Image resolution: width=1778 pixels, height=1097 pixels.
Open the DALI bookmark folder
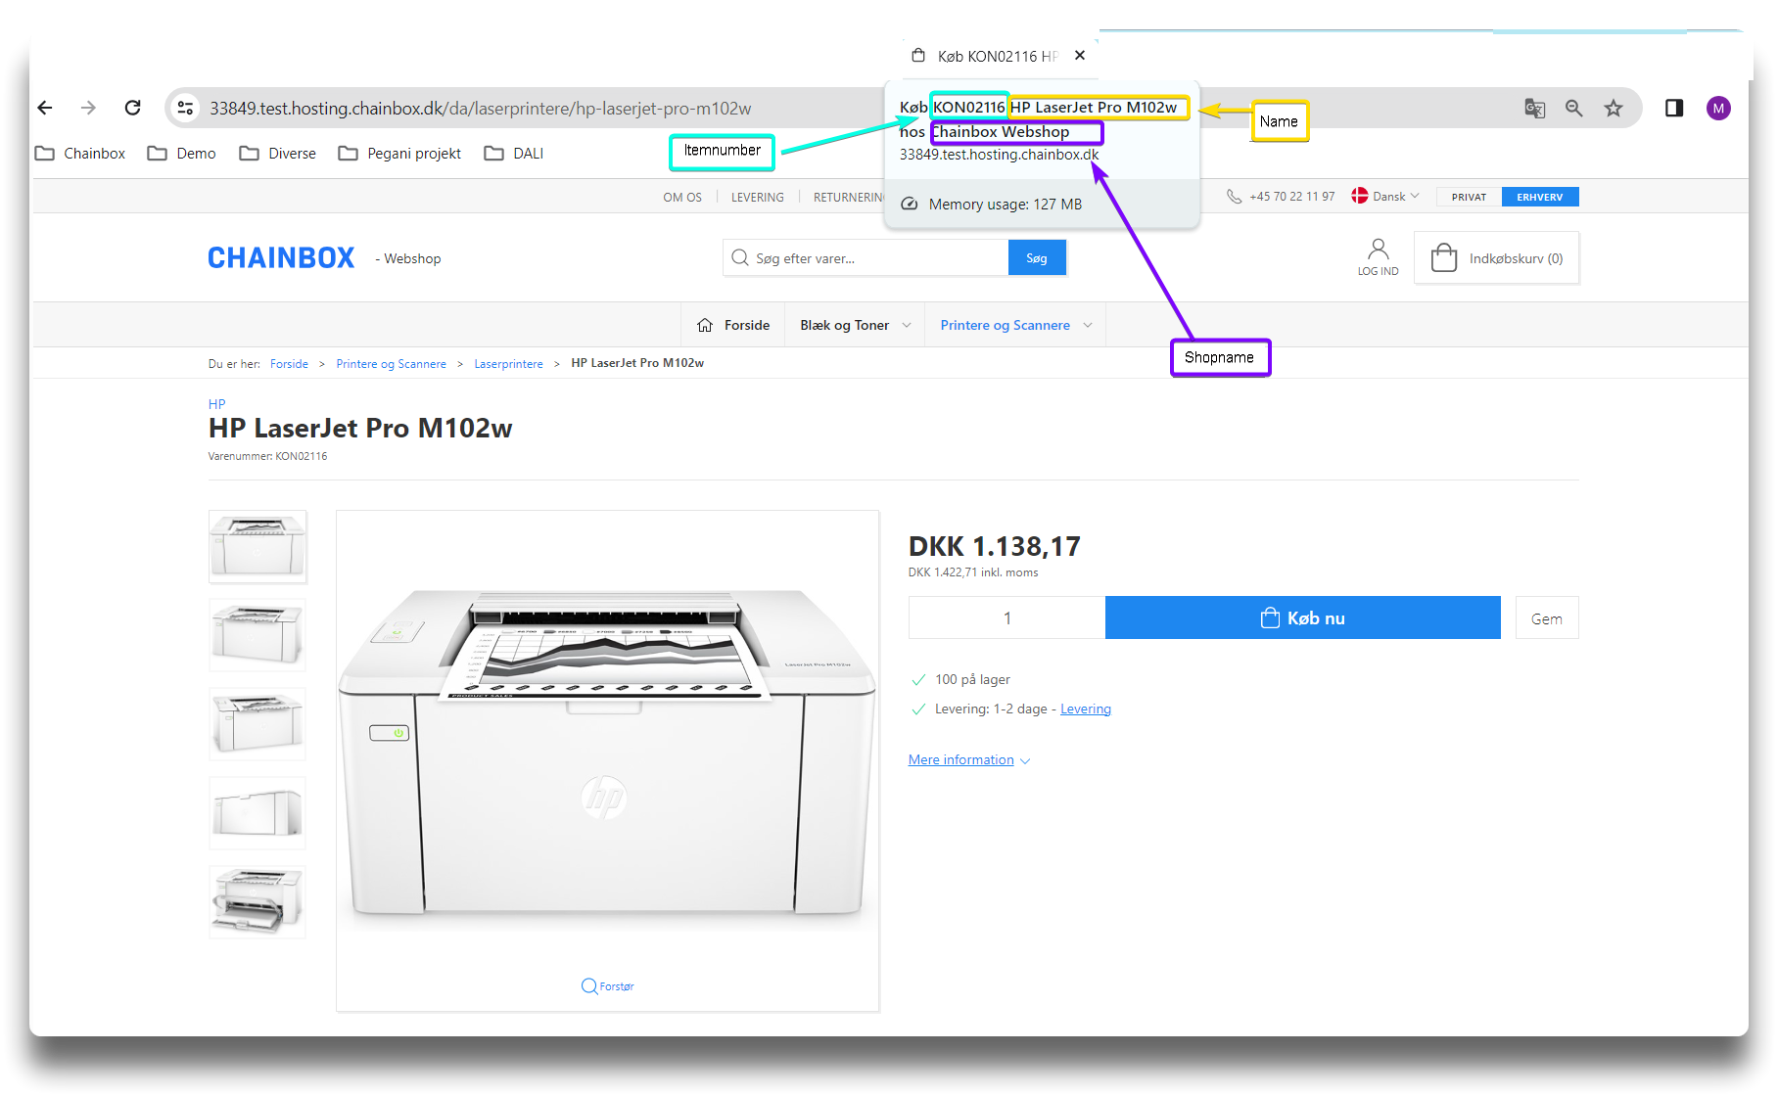tap(514, 154)
